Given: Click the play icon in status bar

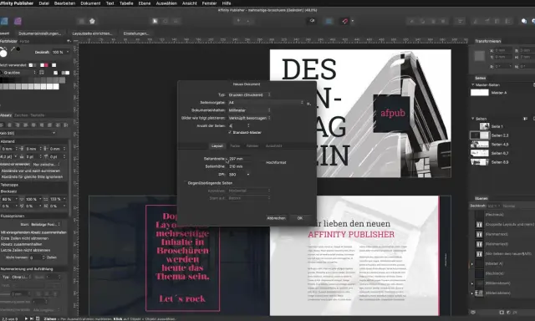Looking at the screenshot, I should click(26, 318).
